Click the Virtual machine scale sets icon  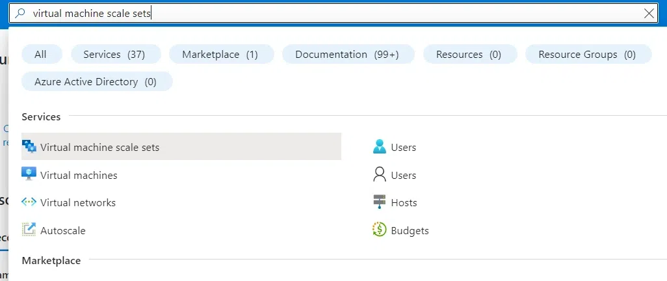(29, 147)
